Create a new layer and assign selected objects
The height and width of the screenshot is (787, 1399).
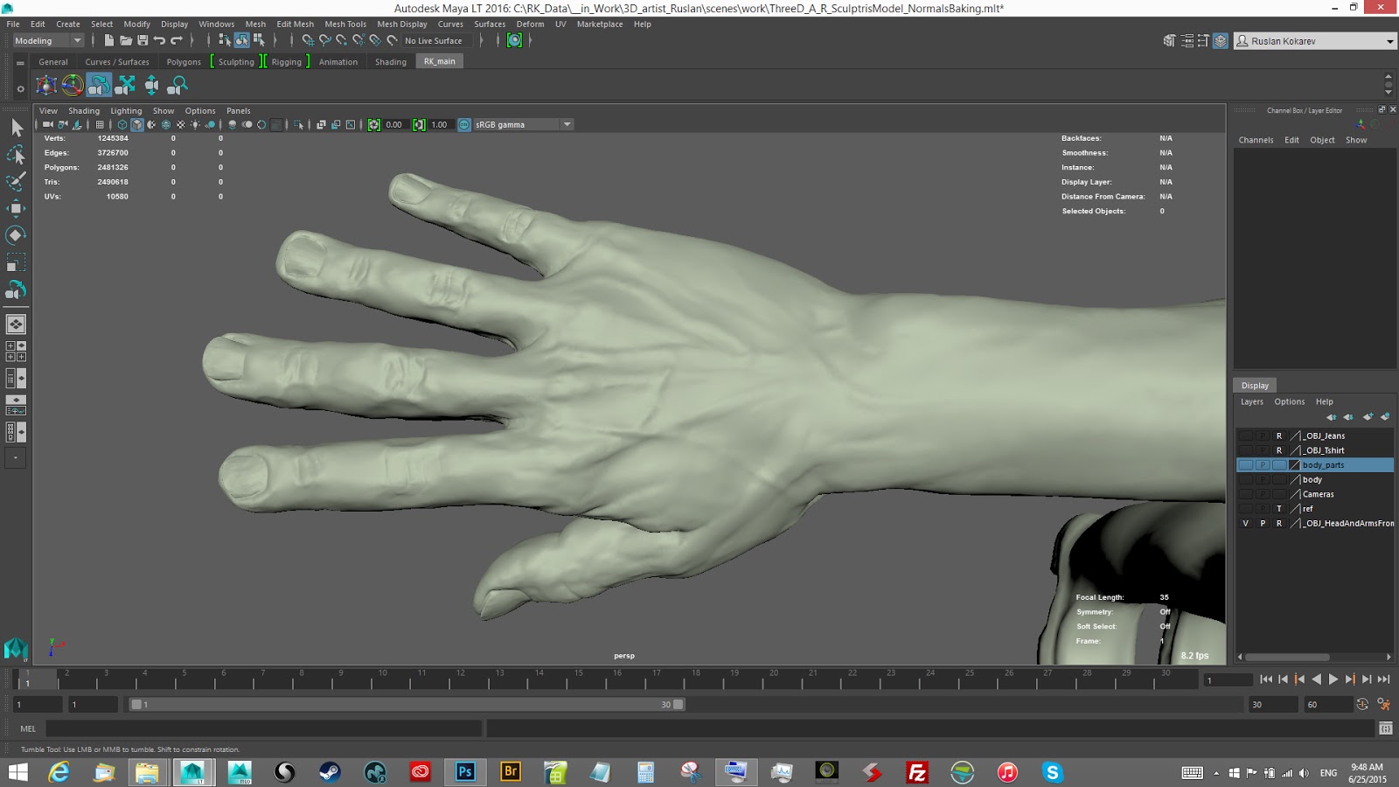point(1385,417)
